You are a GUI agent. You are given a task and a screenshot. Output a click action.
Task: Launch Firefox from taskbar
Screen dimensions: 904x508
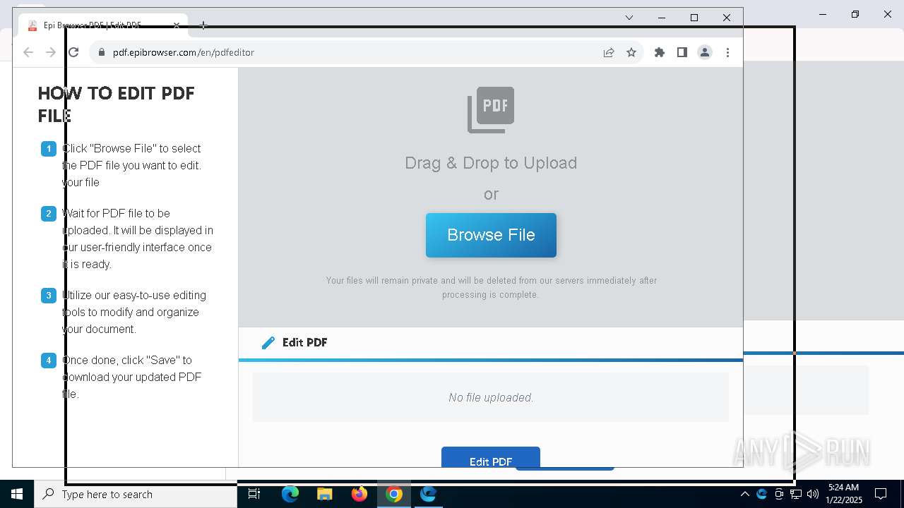coord(359,494)
